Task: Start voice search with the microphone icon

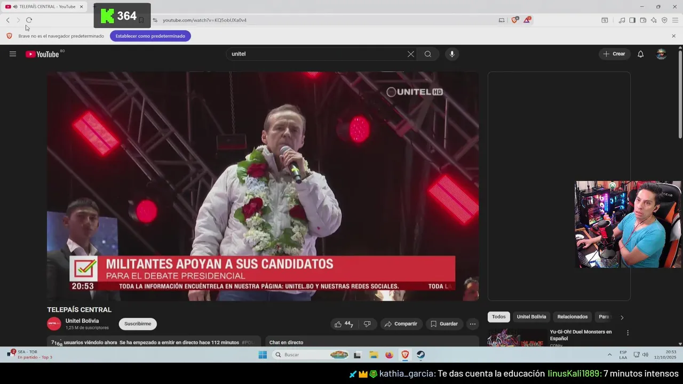Action: pyautogui.click(x=452, y=54)
